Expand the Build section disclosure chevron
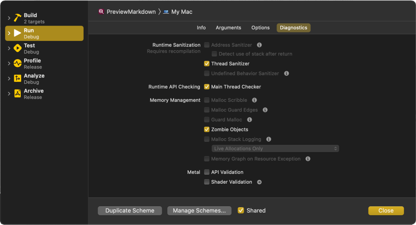Viewport: 416px width, 225px height. click(x=9, y=18)
